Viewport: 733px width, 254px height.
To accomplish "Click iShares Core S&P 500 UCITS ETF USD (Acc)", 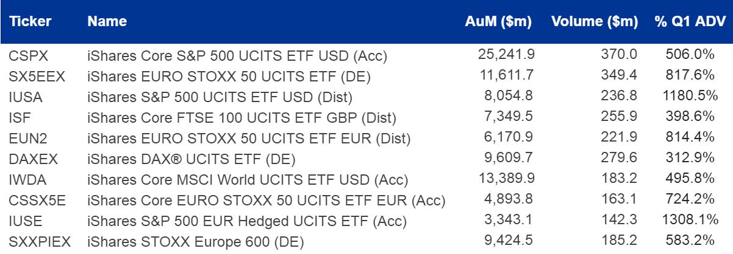I will 238,57.
